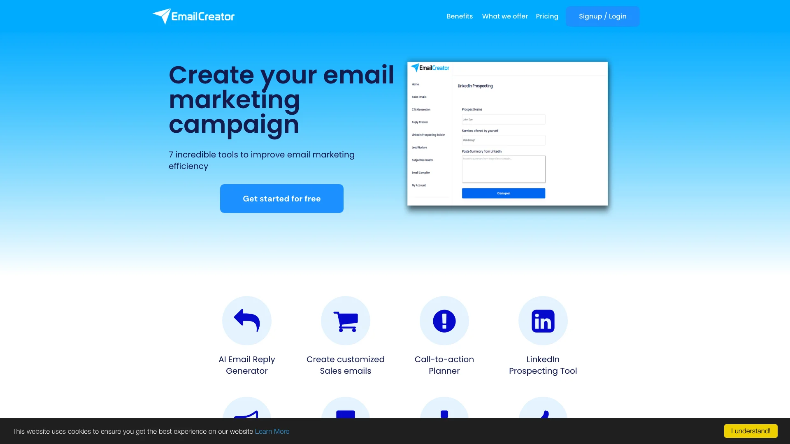
Task: Toggle the LinkedIn Prospecting Builder sidebar item
Action: [428, 134]
